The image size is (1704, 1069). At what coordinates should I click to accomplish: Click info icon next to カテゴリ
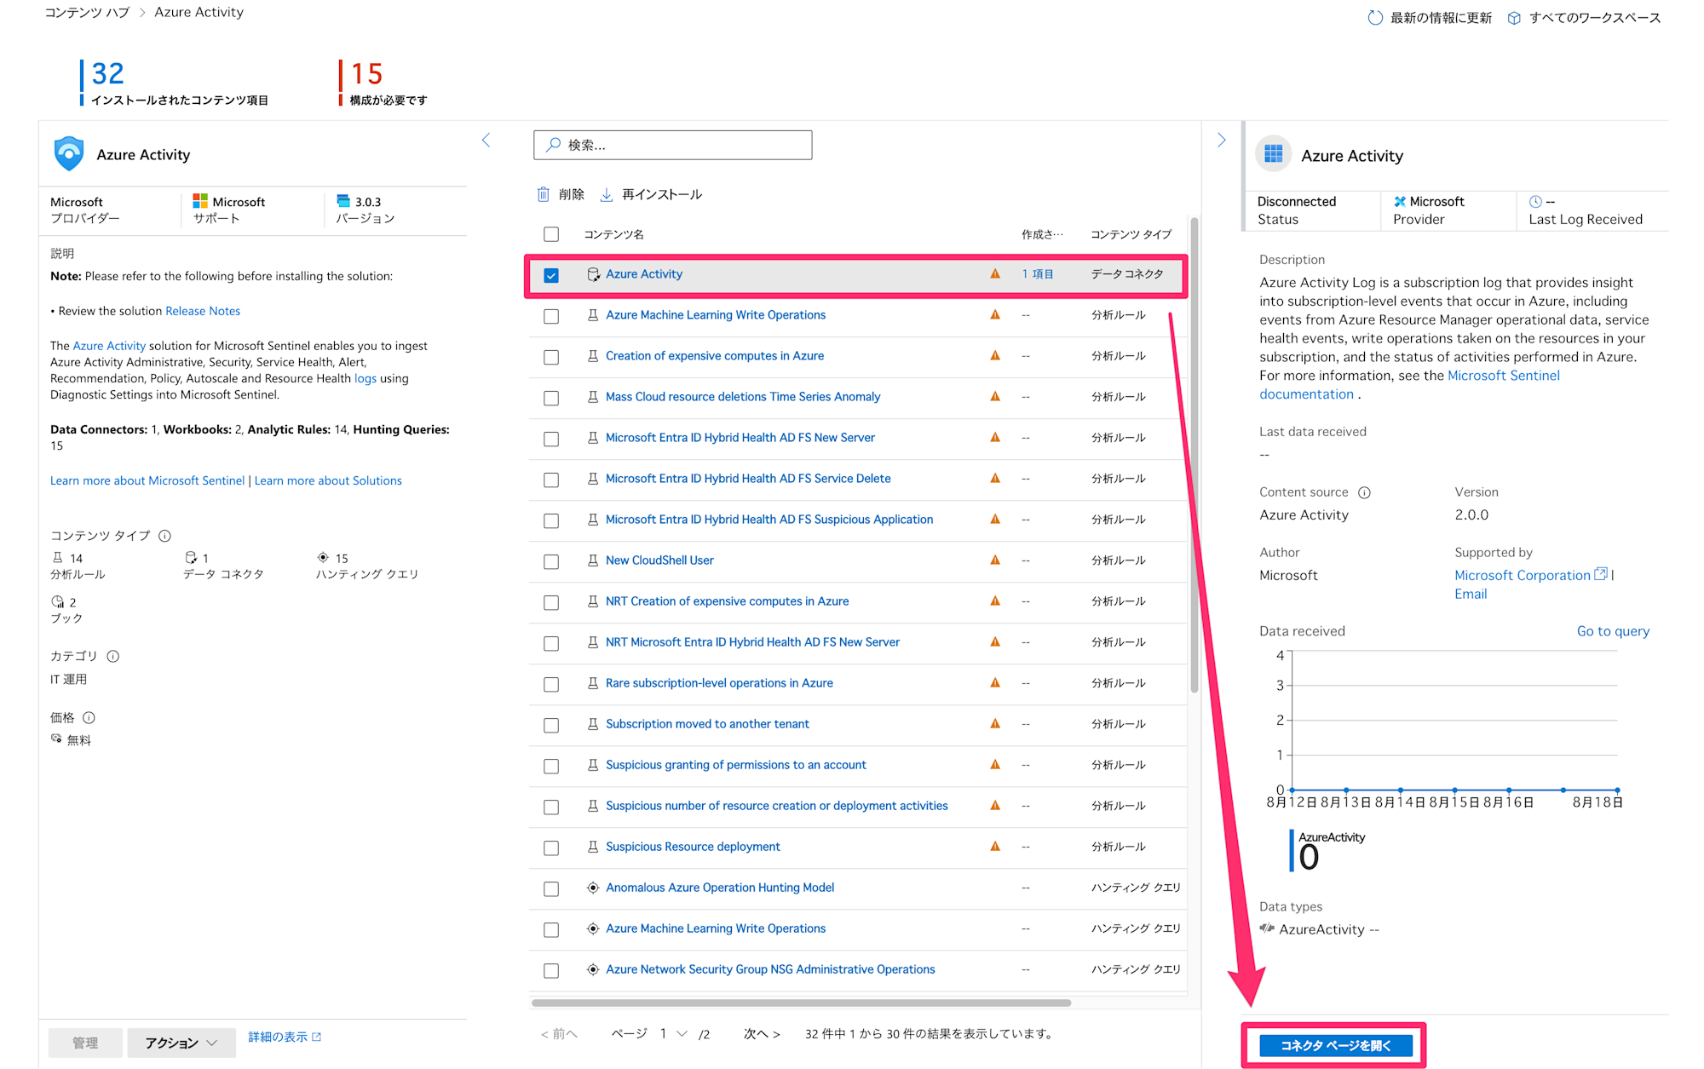click(113, 657)
